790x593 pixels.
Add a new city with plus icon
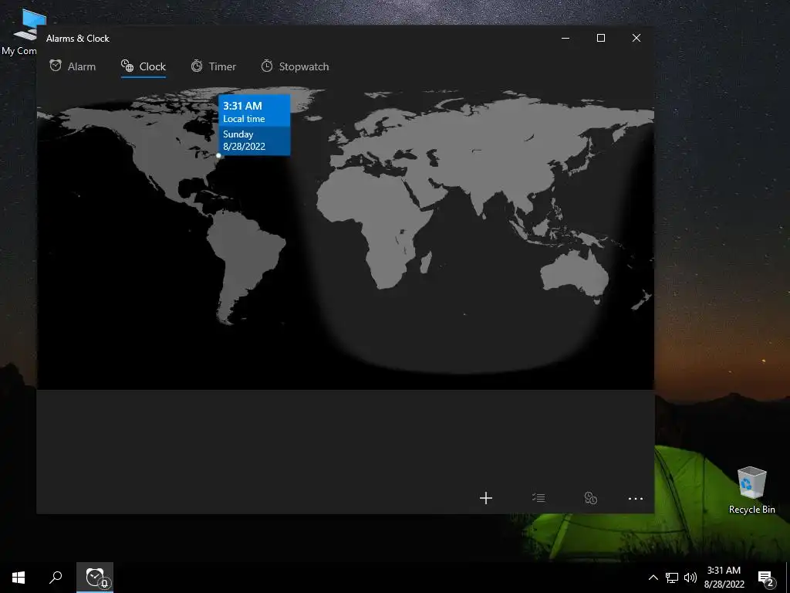coord(486,498)
